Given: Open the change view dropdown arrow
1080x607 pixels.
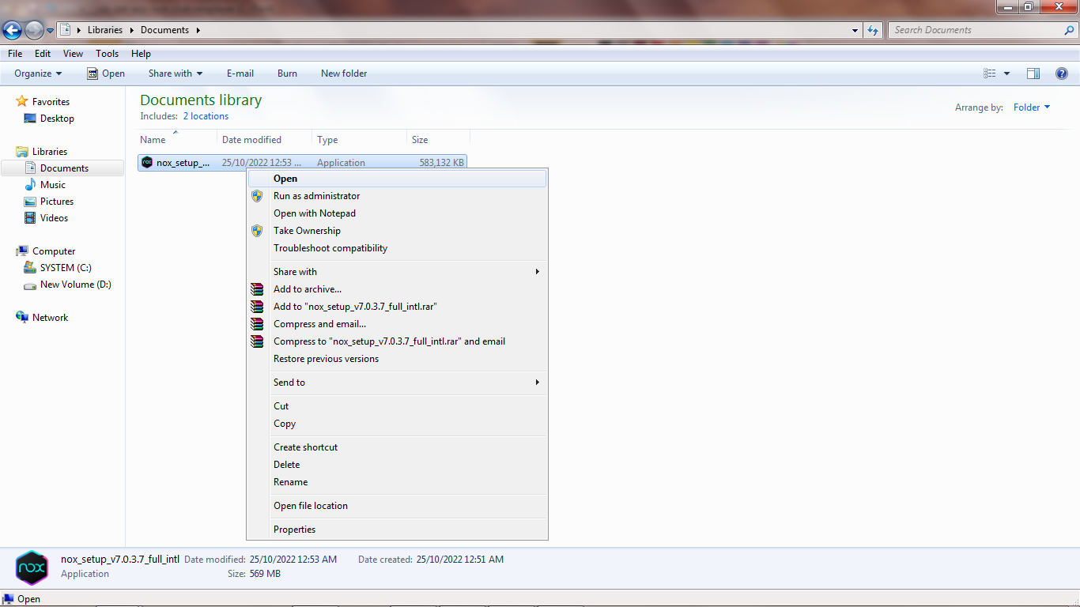Looking at the screenshot, I should 1006,74.
